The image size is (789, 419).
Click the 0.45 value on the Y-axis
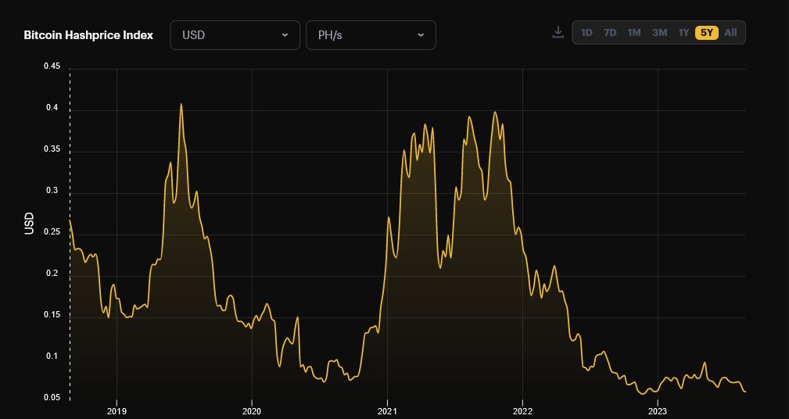coord(52,66)
